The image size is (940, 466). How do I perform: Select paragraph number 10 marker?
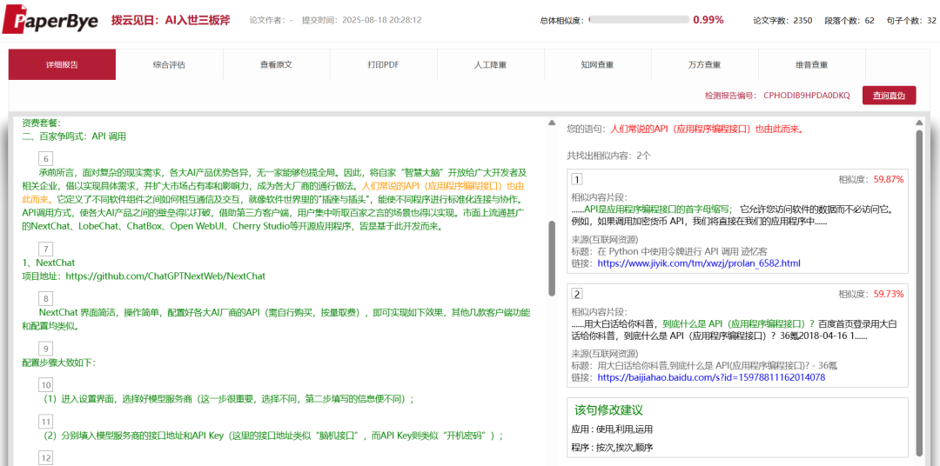[x=46, y=384]
